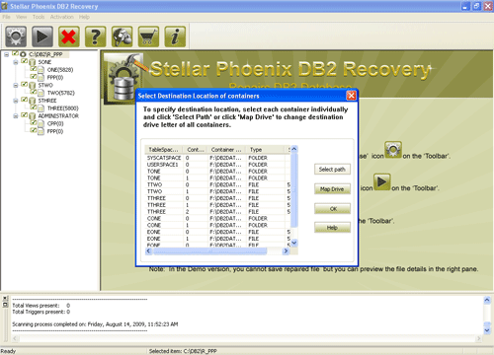Select the first TTWO row
This screenshot has width=494, height=355.
coord(217,184)
